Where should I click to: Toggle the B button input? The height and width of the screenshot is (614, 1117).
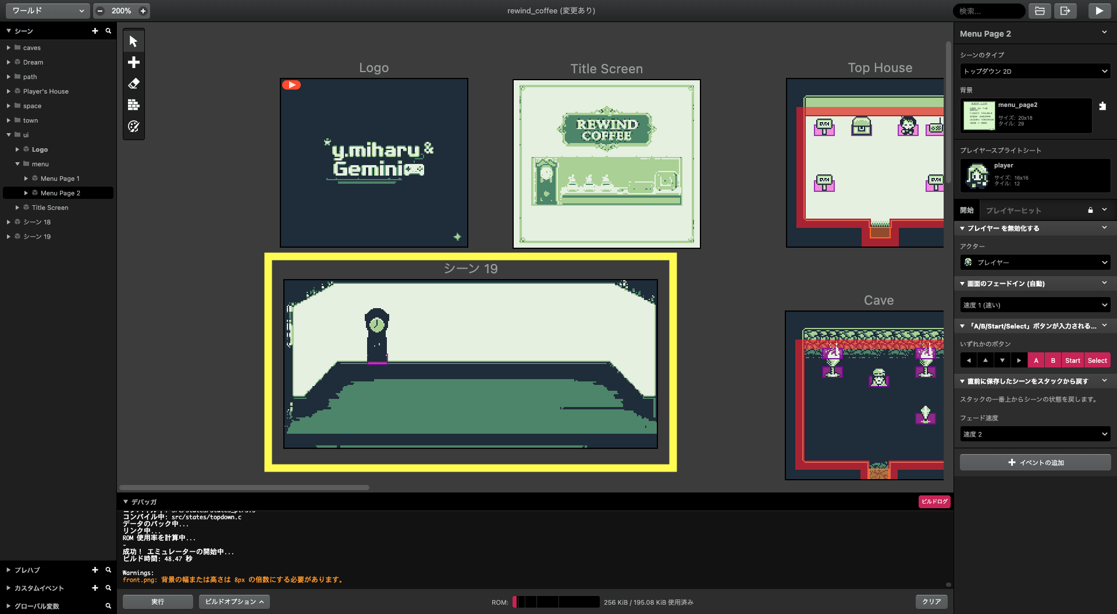1053,360
